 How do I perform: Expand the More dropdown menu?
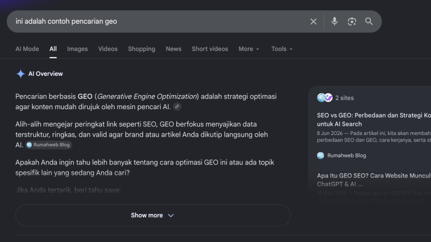pyautogui.click(x=249, y=49)
